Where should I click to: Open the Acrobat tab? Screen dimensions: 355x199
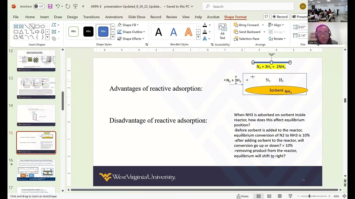pos(213,17)
